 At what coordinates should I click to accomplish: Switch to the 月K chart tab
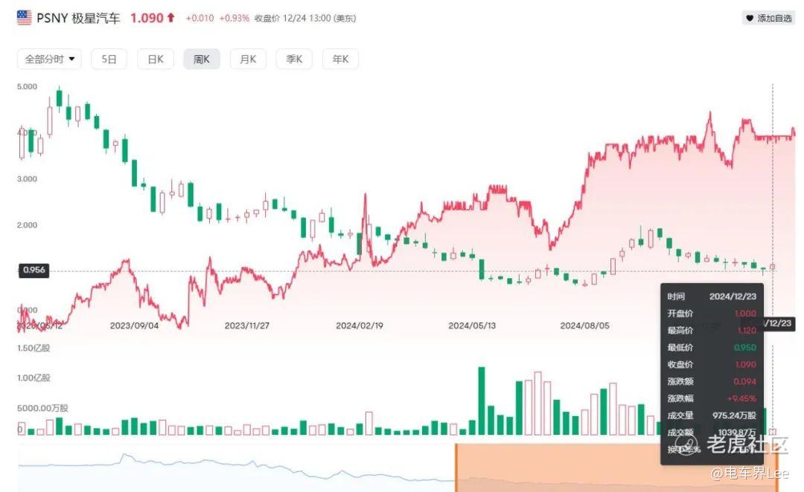pyautogui.click(x=248, y=59)
